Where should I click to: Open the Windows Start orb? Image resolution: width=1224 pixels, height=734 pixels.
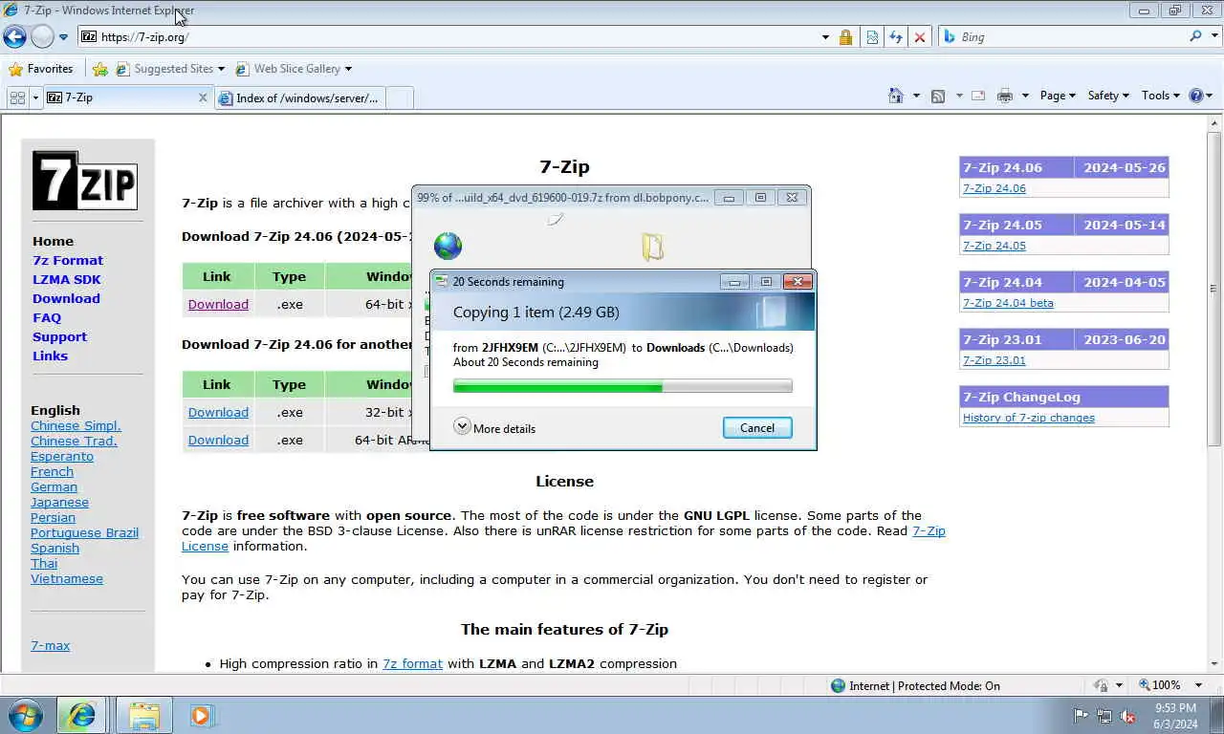(x=24, y=715)
